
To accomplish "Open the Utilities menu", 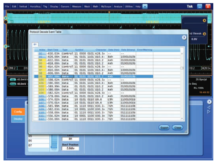I will pyautogui.click(x=129, y=7).
